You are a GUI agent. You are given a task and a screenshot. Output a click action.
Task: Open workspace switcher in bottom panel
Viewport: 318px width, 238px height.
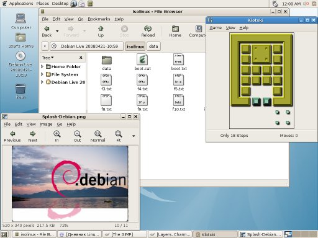point(301,234)
